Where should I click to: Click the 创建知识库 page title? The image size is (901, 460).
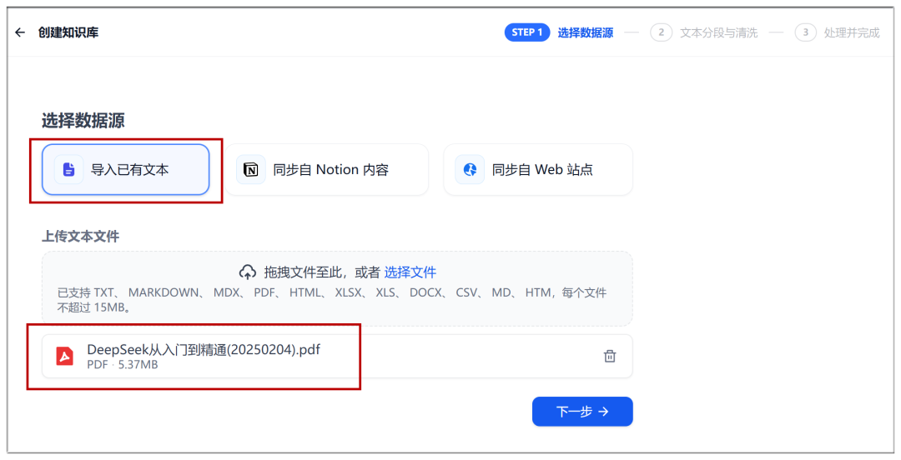tap(68, 32)
